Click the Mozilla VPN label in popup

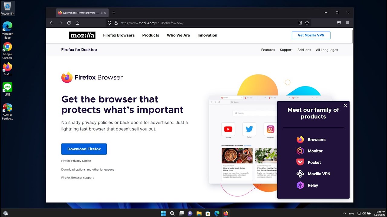pyautogui.click(x=319, y=174)
